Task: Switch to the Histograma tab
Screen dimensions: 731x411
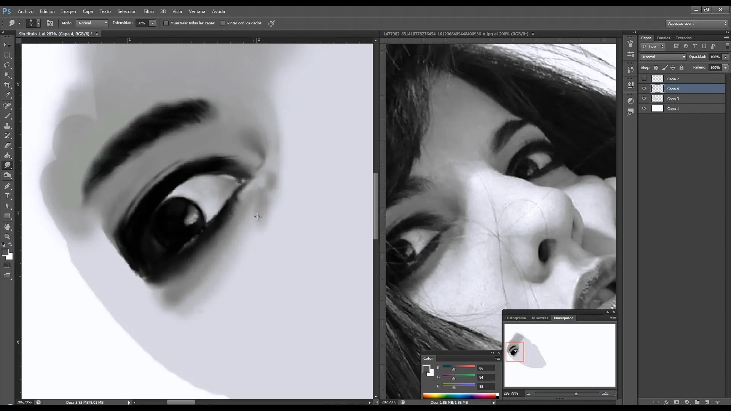Action: [516, 318]
